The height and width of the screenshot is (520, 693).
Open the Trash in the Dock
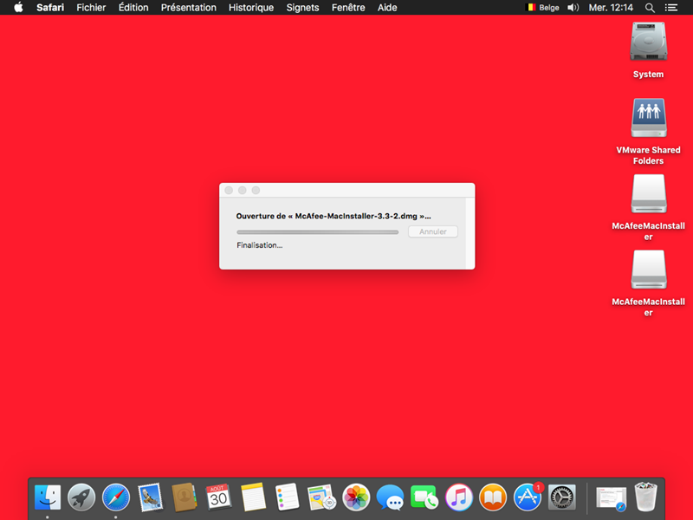[x=645, y=497]
